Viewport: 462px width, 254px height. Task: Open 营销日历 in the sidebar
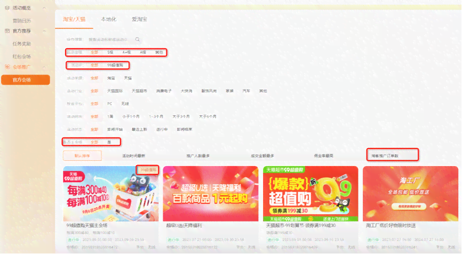21,21
